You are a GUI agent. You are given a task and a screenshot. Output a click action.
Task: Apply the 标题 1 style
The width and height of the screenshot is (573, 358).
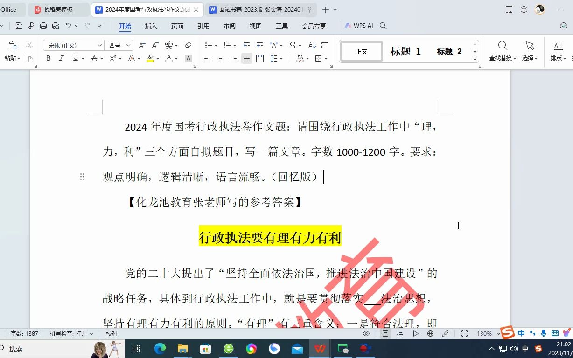(404, 51)
